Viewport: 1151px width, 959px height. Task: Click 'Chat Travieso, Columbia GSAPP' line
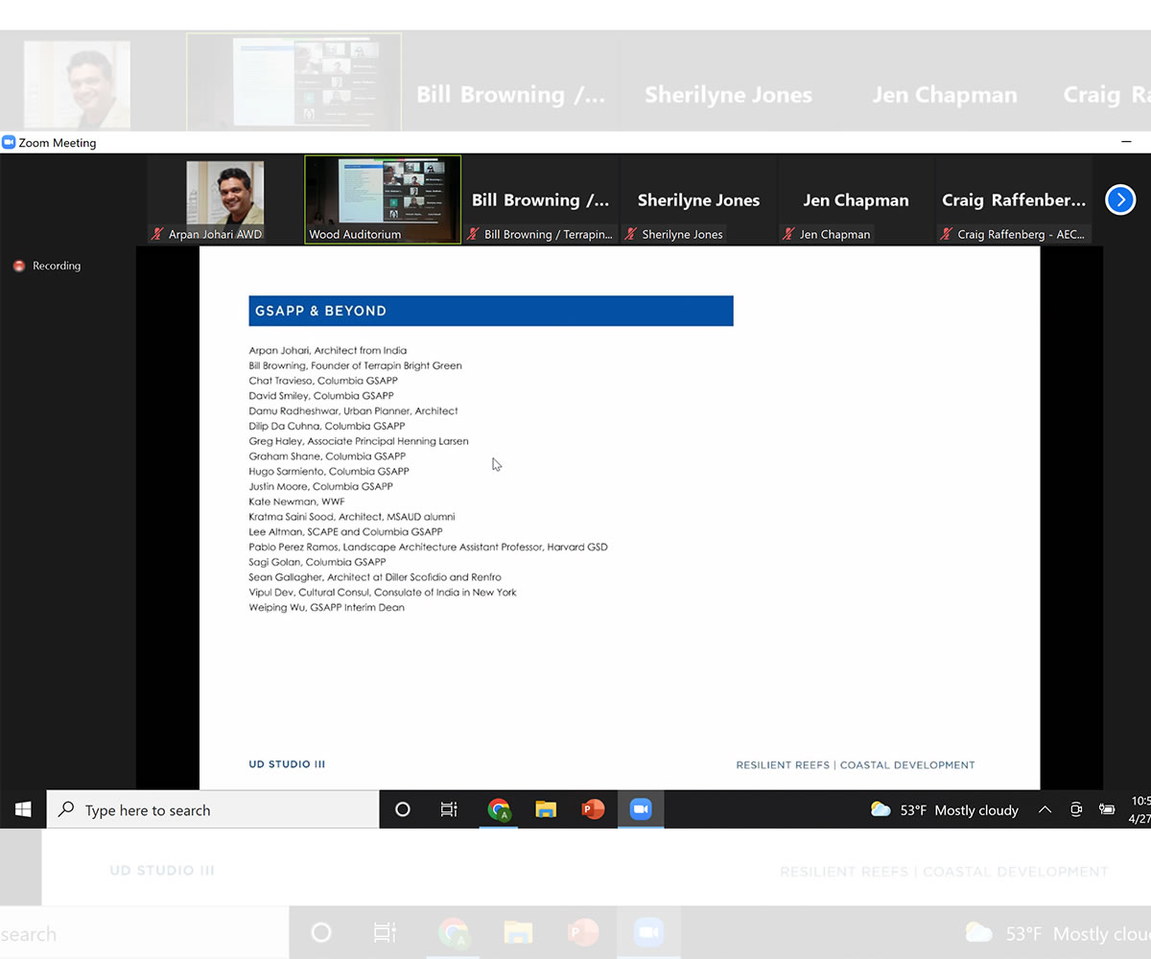(x=323, y=381)
